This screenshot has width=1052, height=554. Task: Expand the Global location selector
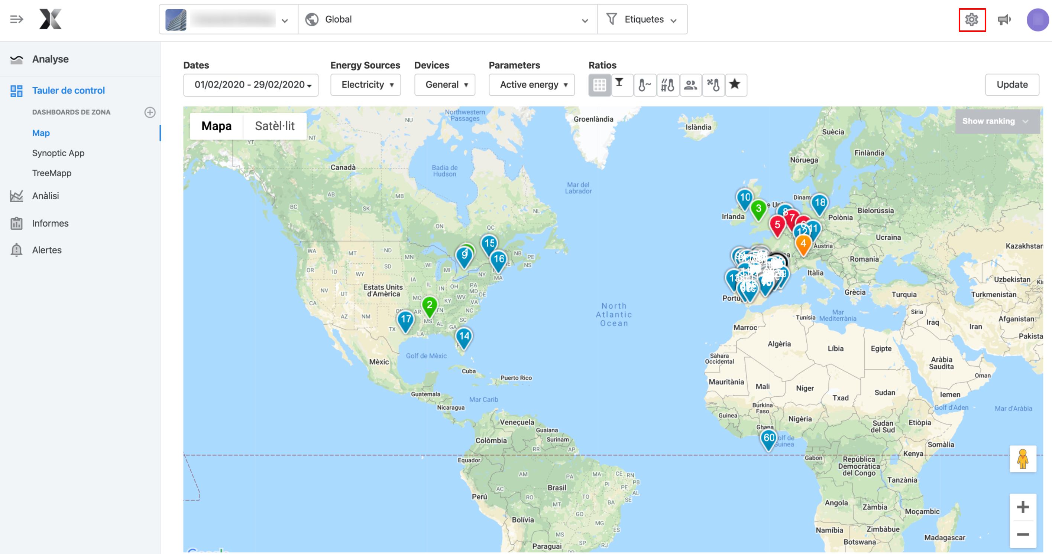click(447, 19)
